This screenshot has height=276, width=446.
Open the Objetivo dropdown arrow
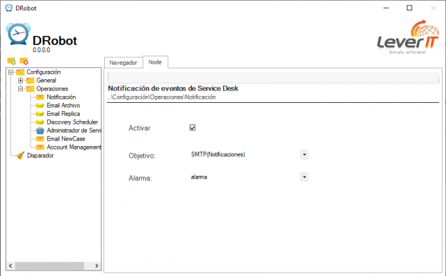[x=304, y=155]
